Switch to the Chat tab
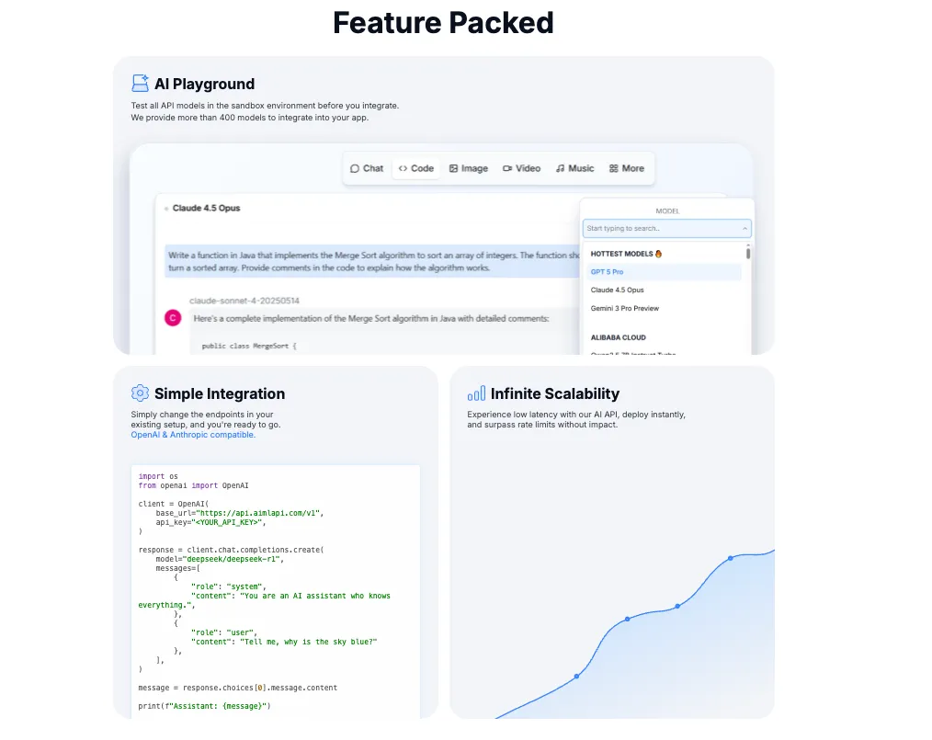932x740 pixels. click(x=367, y=168)
